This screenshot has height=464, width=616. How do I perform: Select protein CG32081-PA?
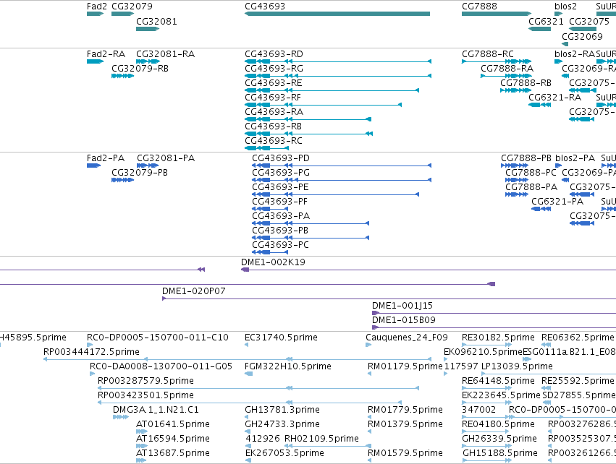148,166
